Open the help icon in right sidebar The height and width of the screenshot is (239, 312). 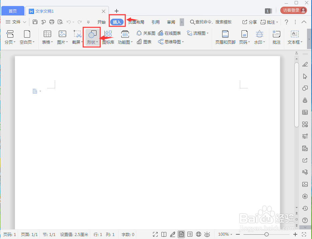coord(305,220)
